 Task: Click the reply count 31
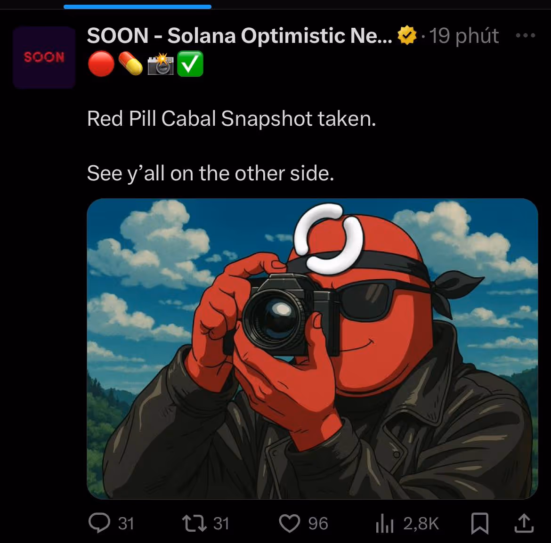coord(126,523)
